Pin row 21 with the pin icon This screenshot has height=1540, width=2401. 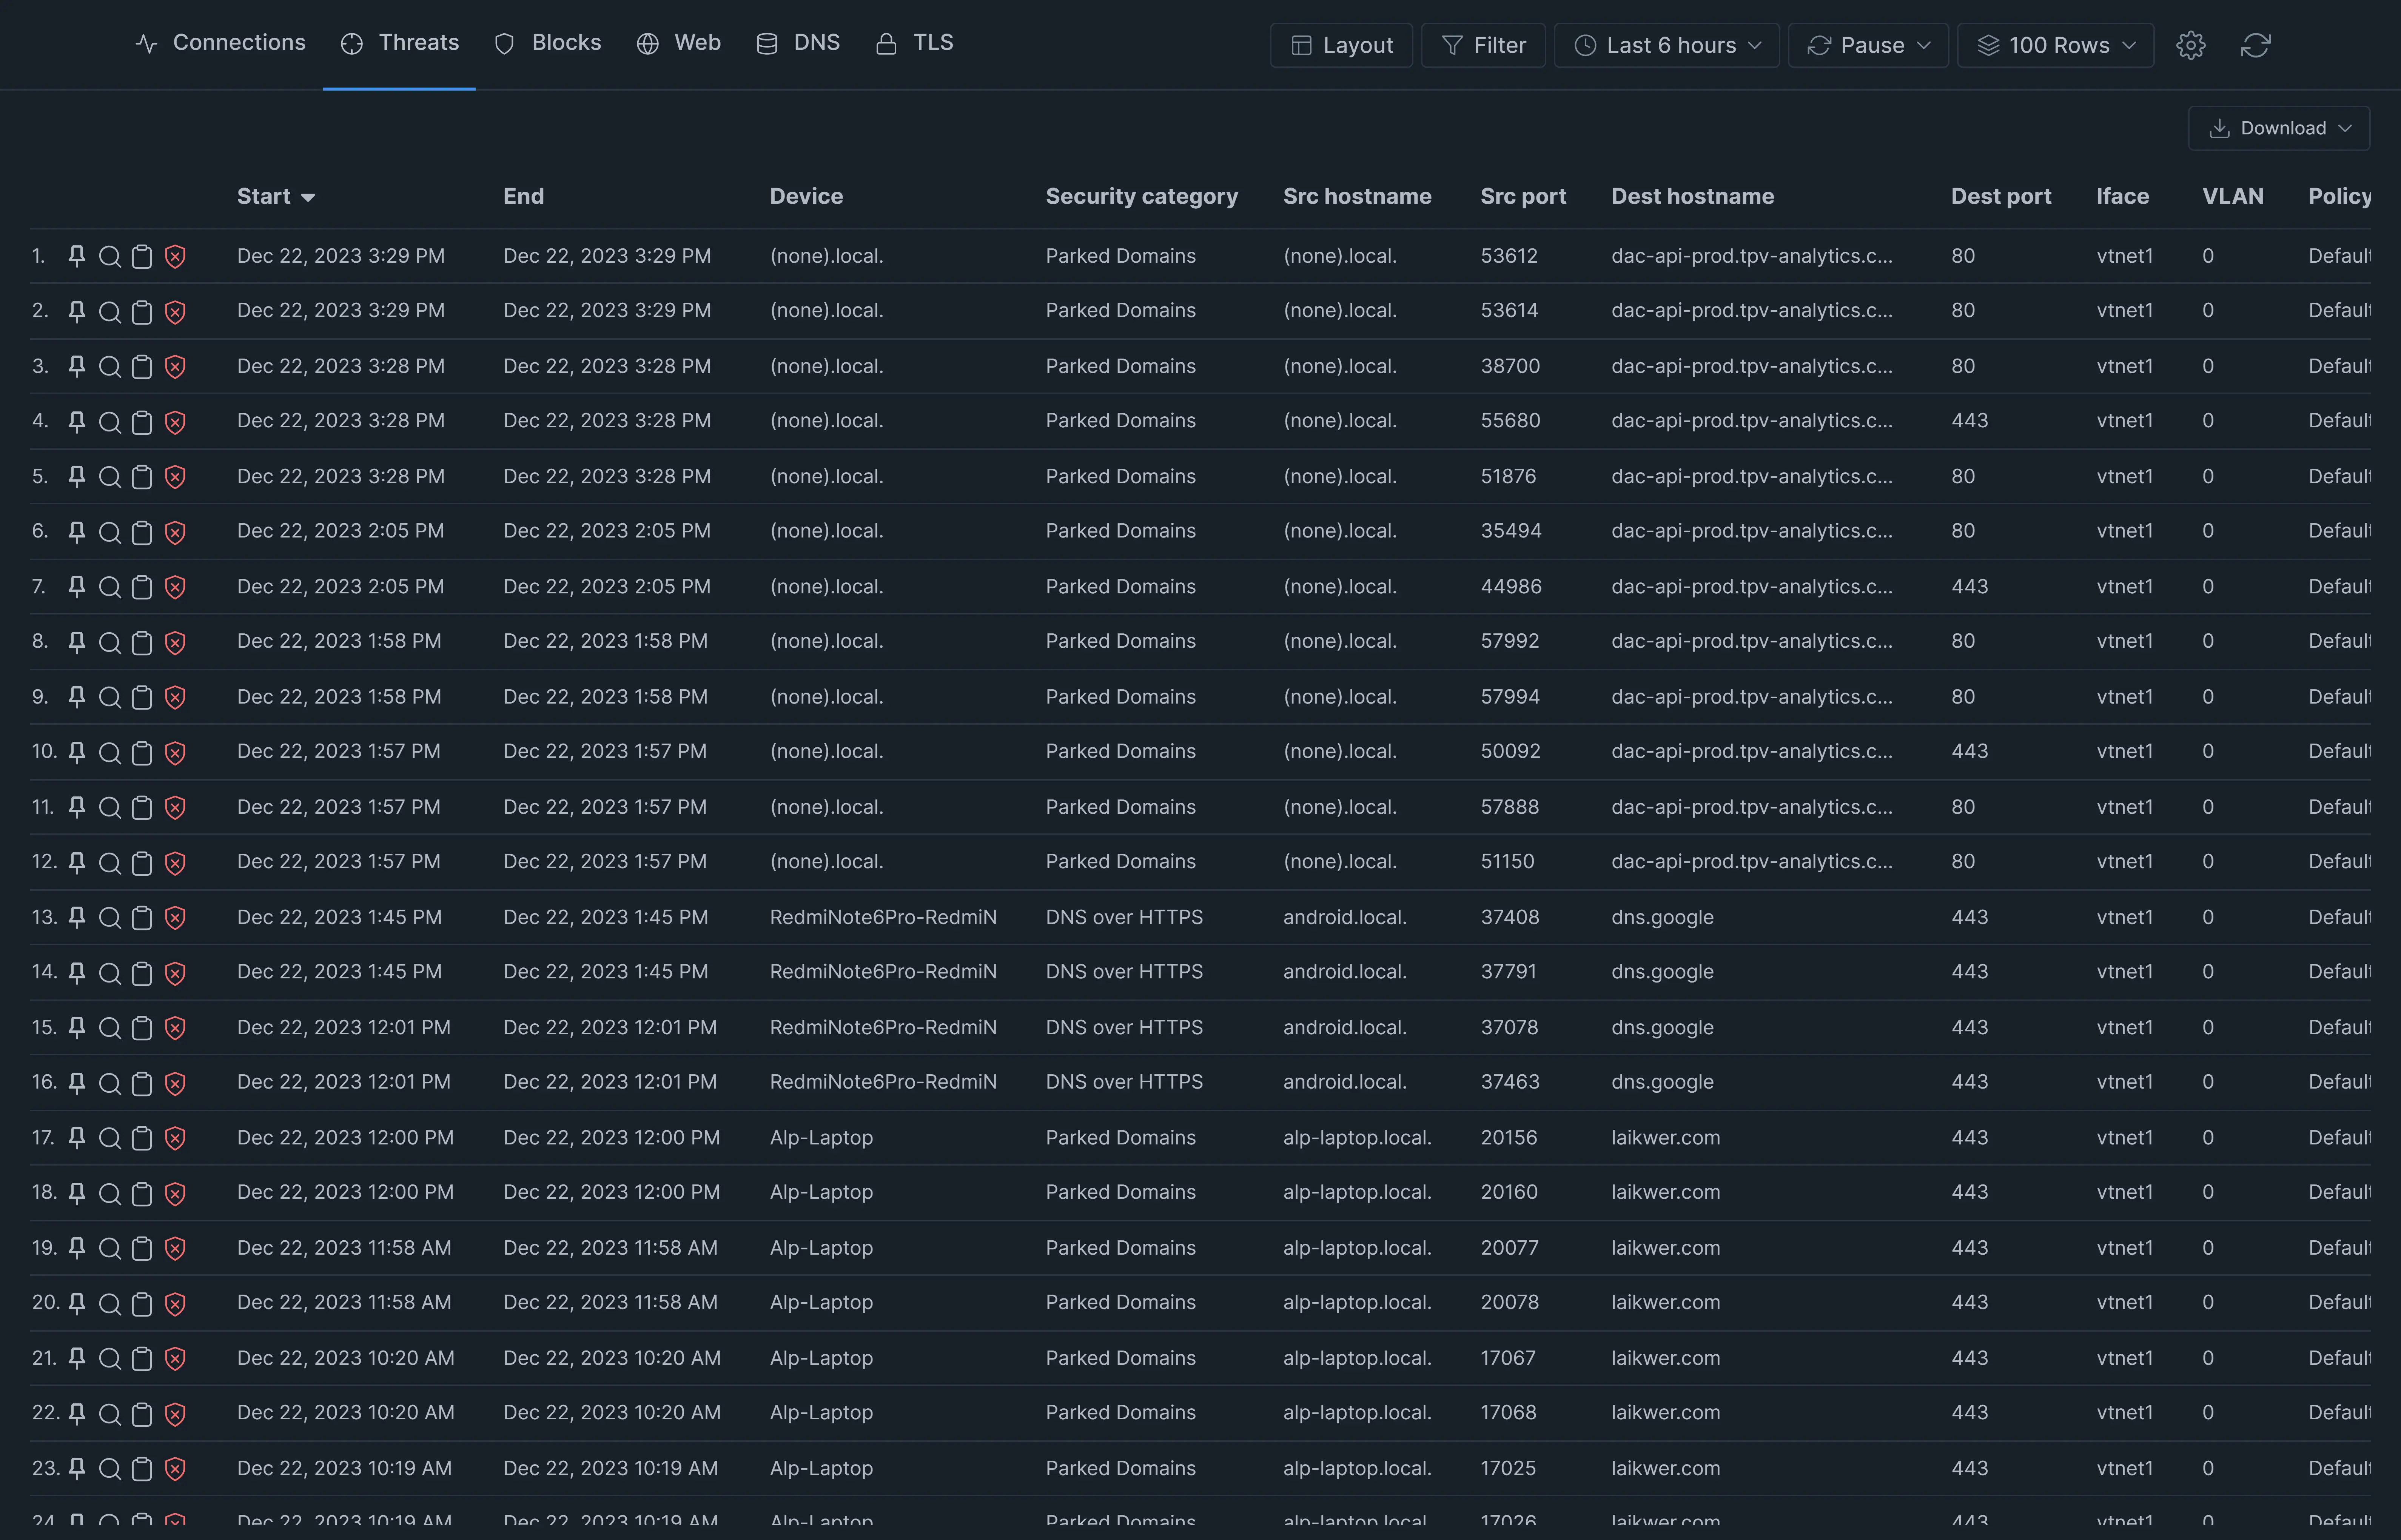point(77,1358)
